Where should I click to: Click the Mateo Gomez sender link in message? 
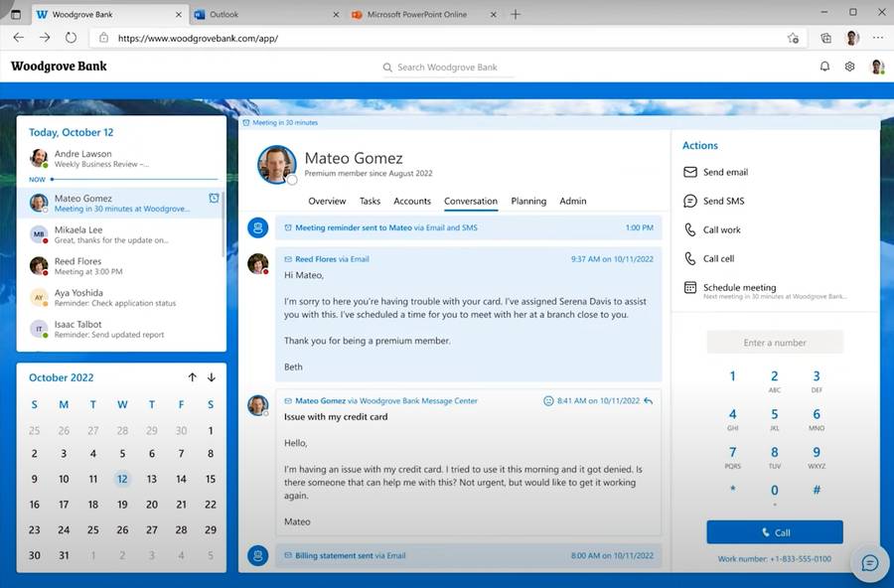pyautogui.click(x=320, y=401)
